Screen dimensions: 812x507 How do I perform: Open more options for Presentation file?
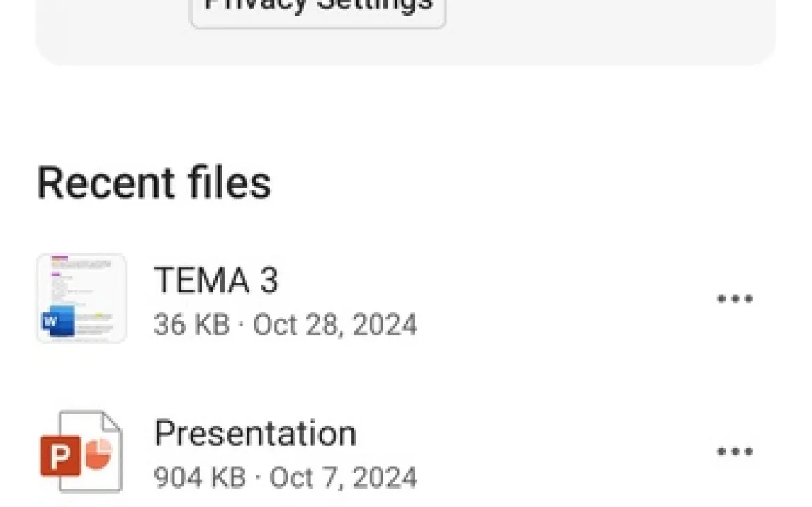click(x=734, y=452)
